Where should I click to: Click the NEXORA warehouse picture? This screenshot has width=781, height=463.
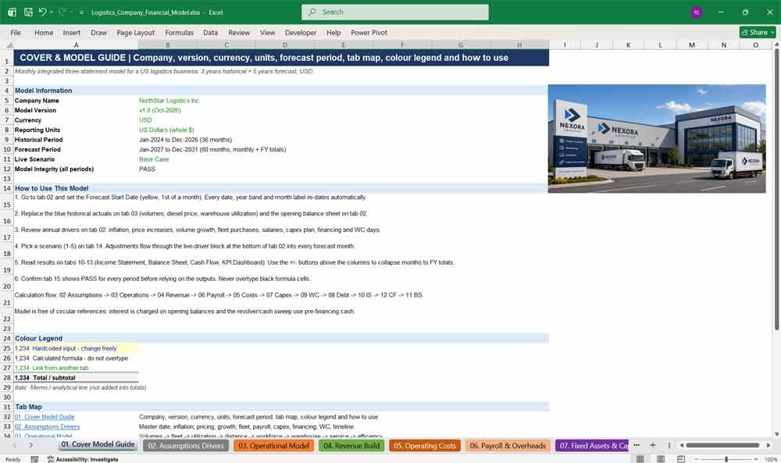(x=657, y=138)
